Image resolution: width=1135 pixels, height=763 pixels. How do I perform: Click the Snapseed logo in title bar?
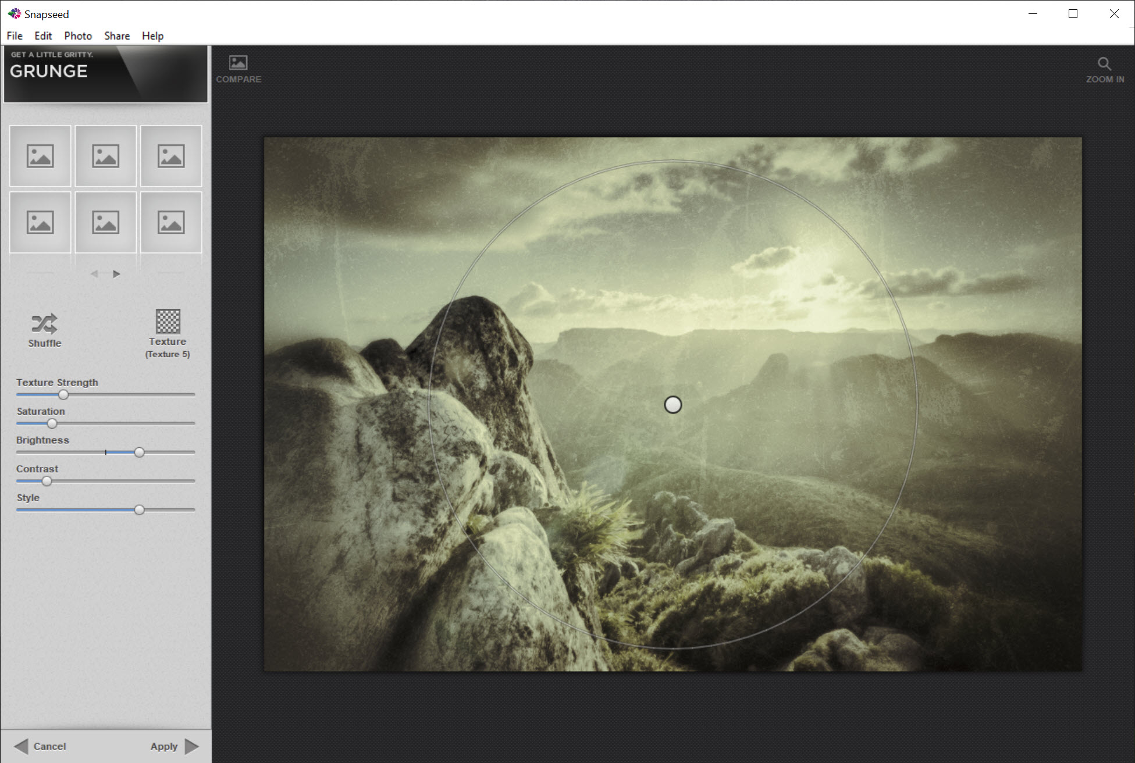click(x=14, y=13)
